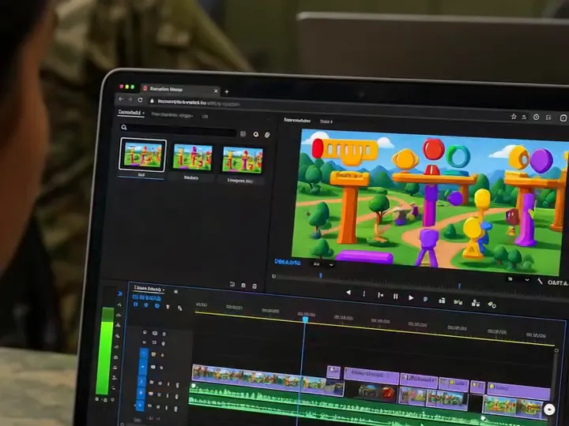Image resolution: width=569 pixels, height=426 pixels.
Task: Click the blue timecode in the timeline panel
Action: point(147,297)
